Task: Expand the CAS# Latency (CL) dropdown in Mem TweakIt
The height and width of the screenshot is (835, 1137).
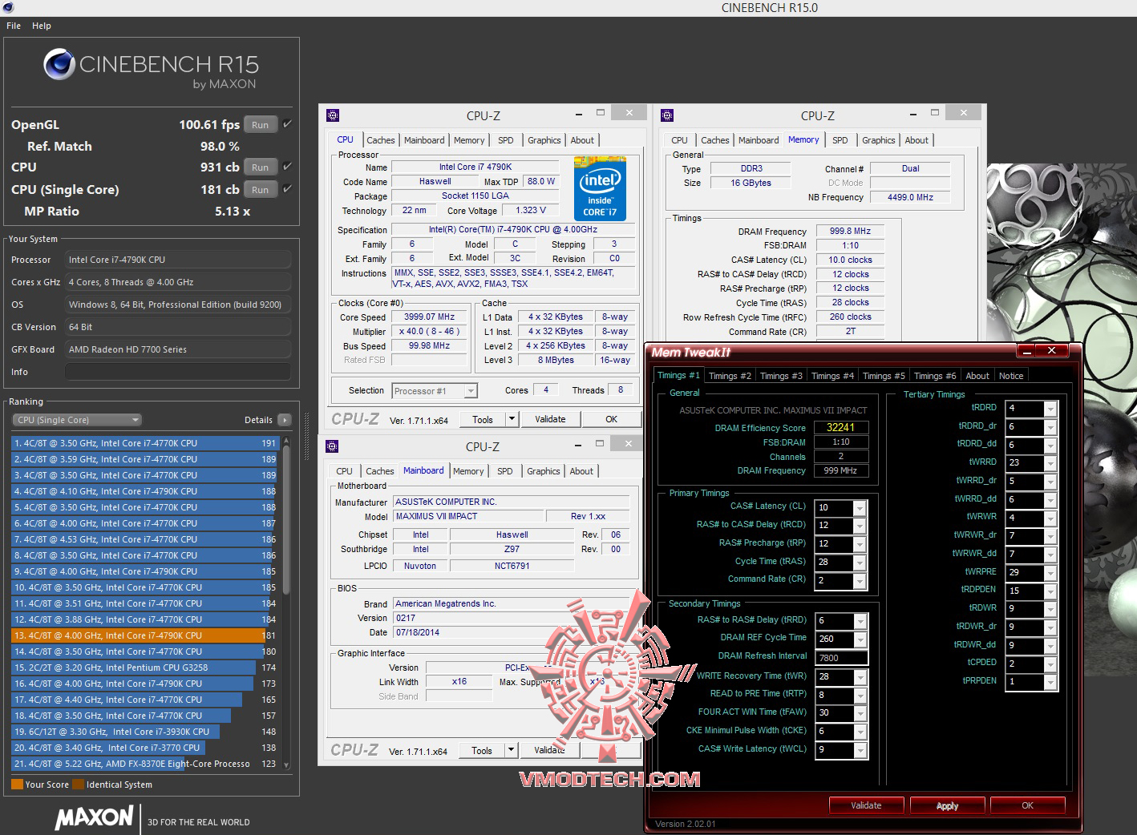Action: click(x=860, y=508)
